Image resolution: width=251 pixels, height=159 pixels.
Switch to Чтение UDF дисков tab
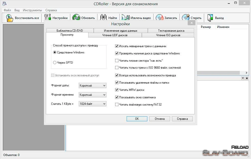[x=115, y=35]
